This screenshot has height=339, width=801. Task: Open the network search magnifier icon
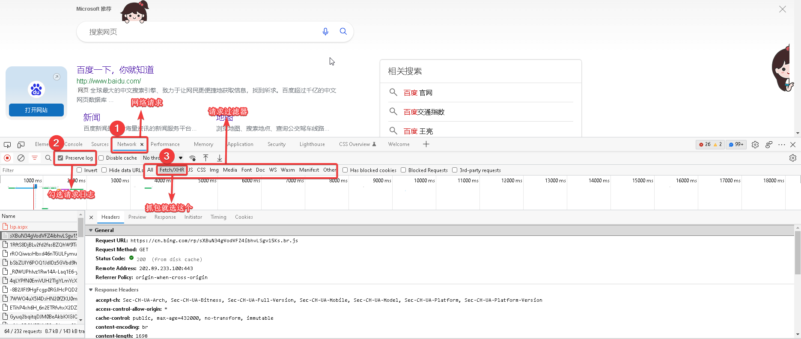point(48,158)
